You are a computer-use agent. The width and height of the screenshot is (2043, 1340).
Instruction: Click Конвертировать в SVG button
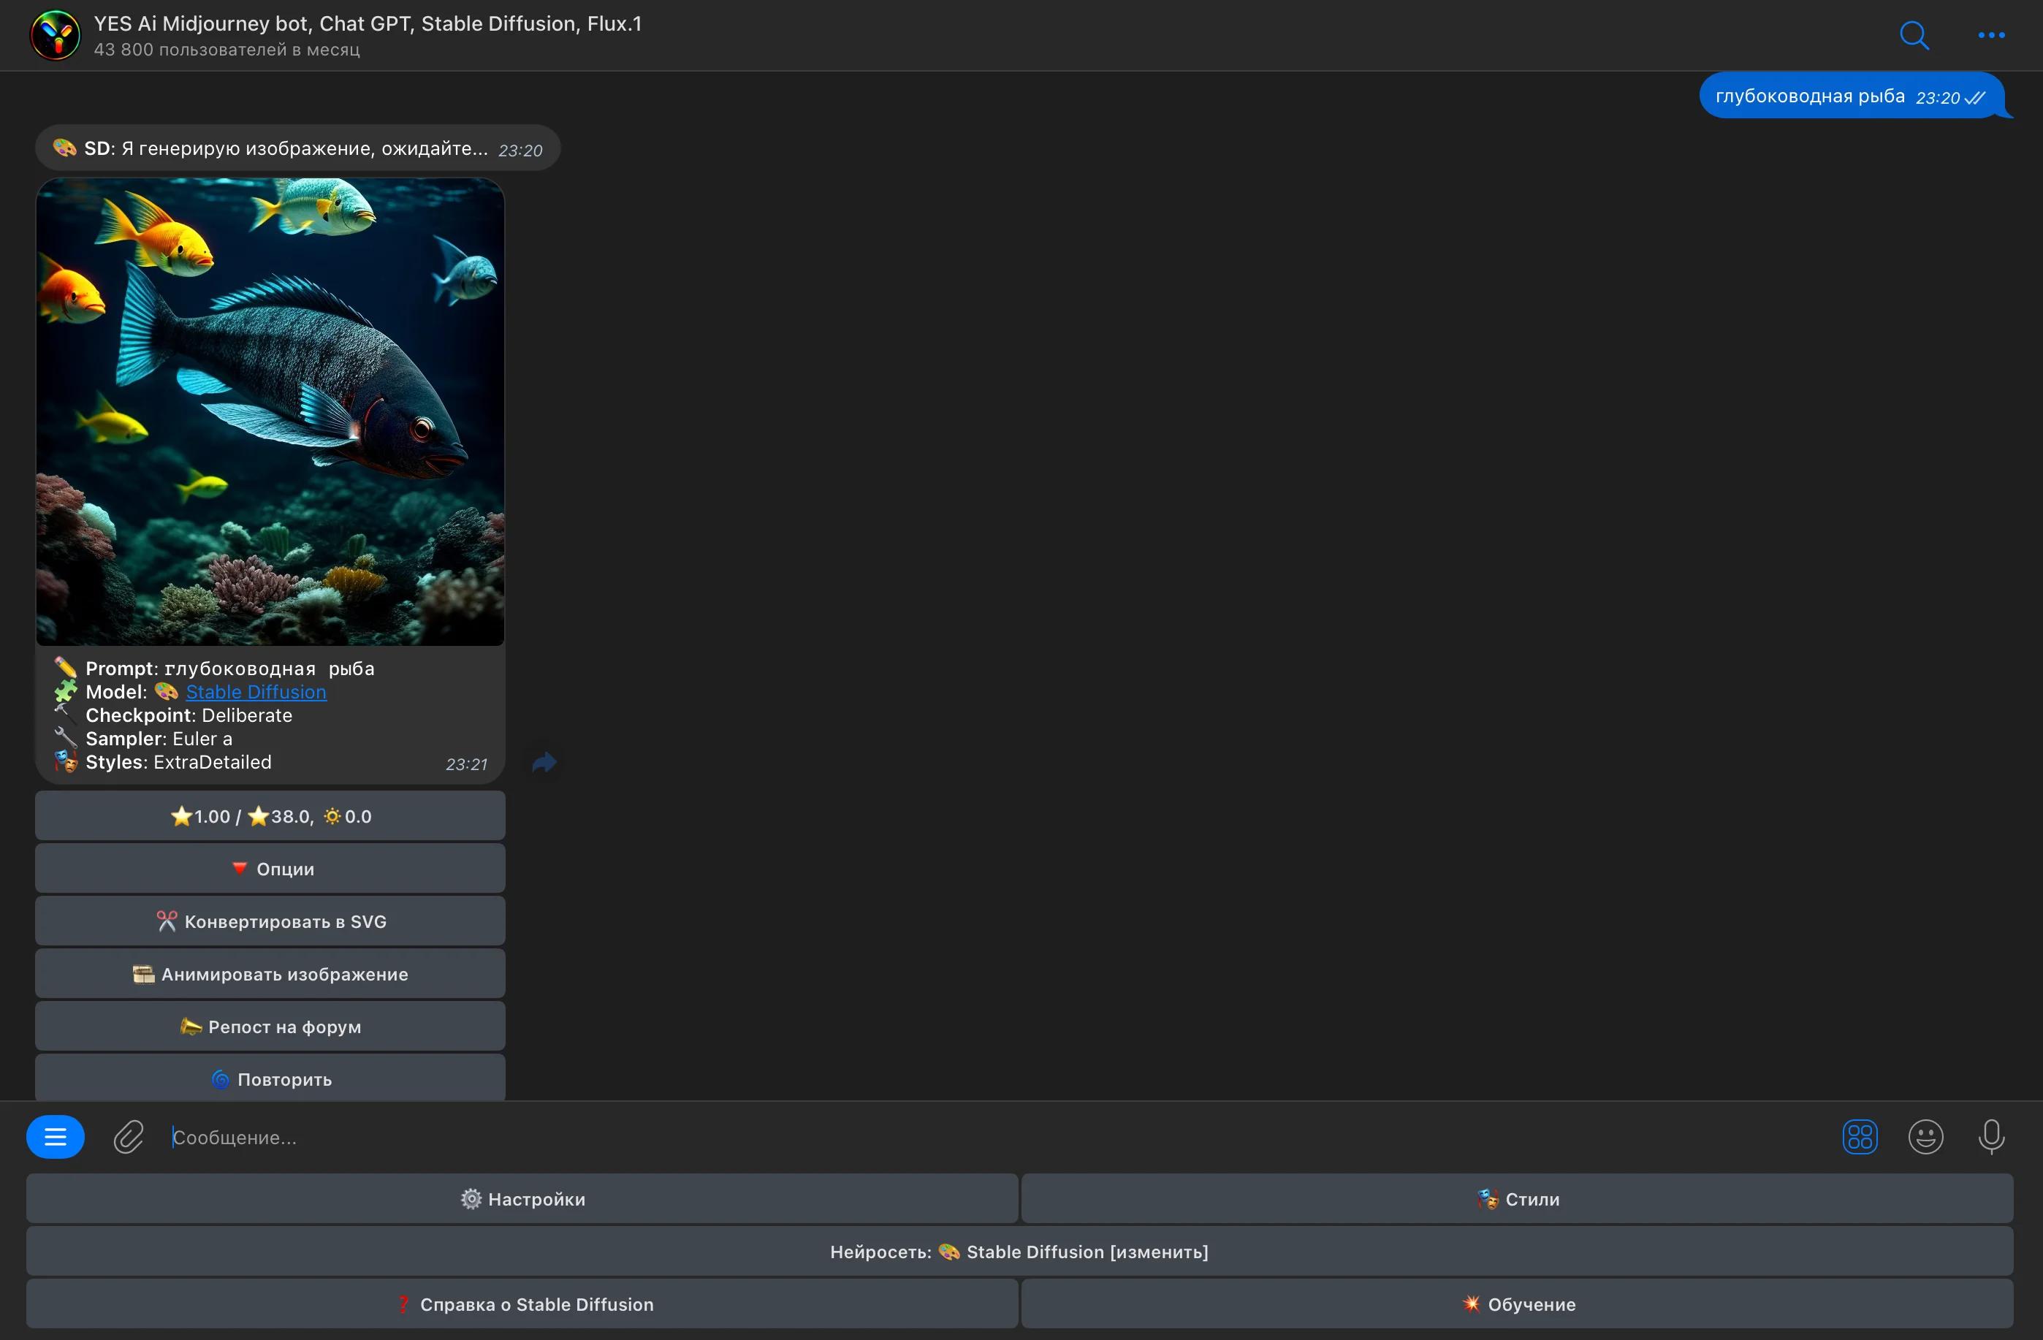coord(270,920)
